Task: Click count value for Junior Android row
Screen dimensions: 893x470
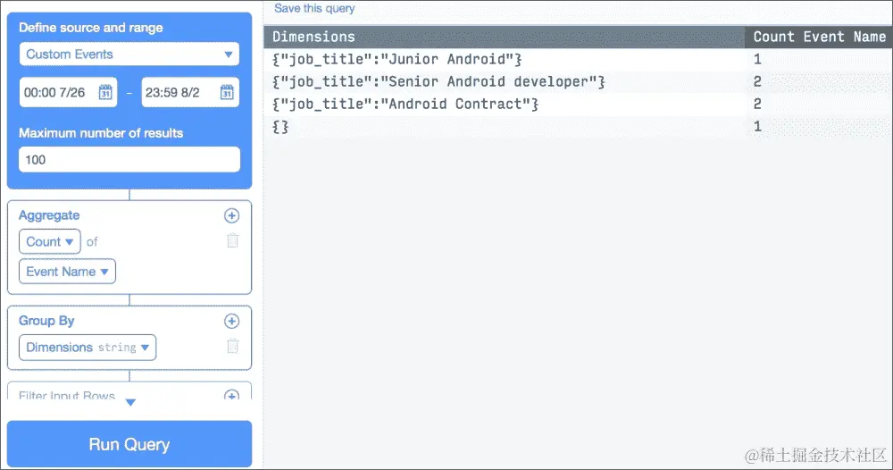Action: (x=757, y=59)
